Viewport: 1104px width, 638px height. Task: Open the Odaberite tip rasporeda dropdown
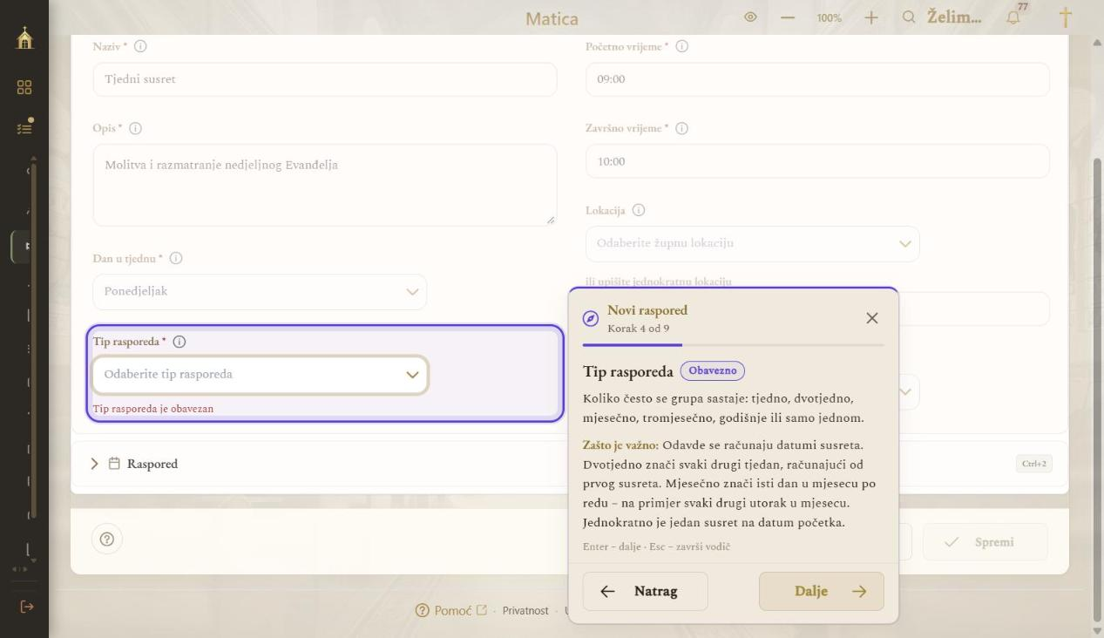click(261, 375)
